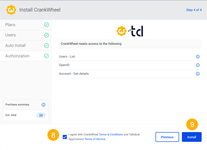Click the Users - List permission row
This screenshot has width=207, height=150.
129,57
